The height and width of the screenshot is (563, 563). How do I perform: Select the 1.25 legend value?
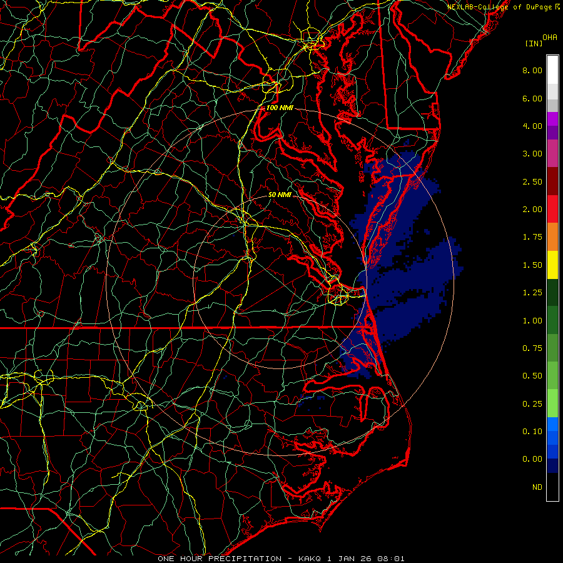532,293
